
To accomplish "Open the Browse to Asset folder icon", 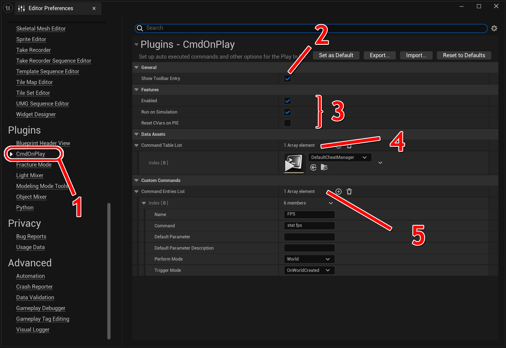I will pos(324,167).
